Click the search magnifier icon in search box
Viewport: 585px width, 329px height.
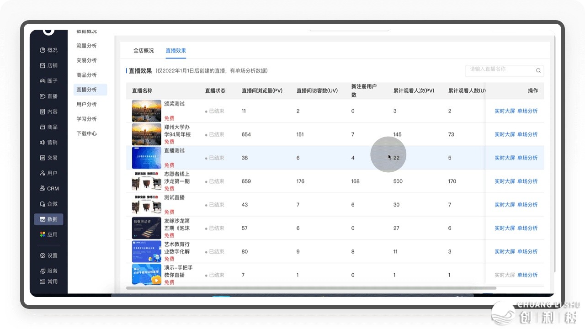[x=538, y=70]
